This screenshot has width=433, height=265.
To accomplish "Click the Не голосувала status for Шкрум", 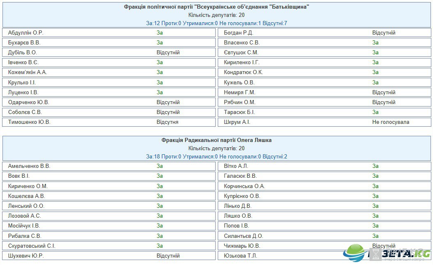I will coord(391,122).
